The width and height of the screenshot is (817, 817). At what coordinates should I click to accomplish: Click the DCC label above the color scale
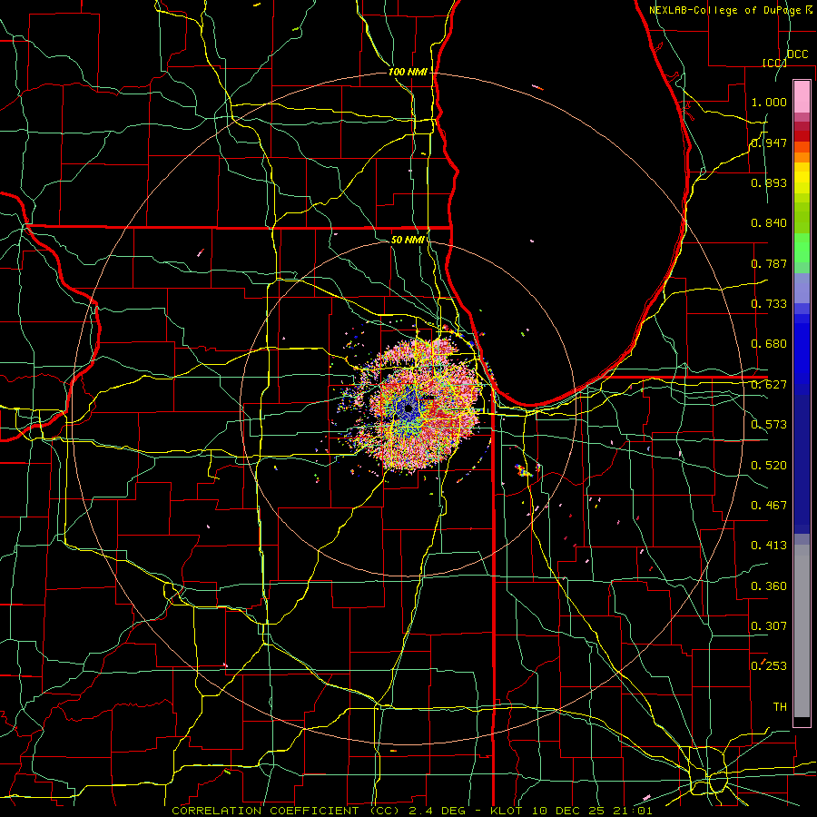pos(797,54)
